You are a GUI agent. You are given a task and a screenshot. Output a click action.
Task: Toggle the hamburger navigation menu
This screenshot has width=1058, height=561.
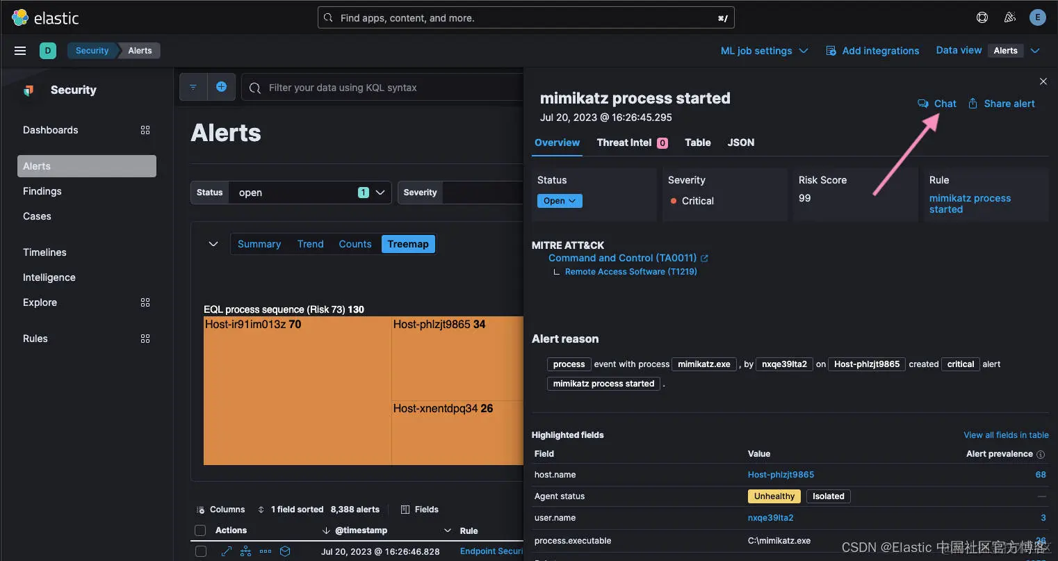20,51
